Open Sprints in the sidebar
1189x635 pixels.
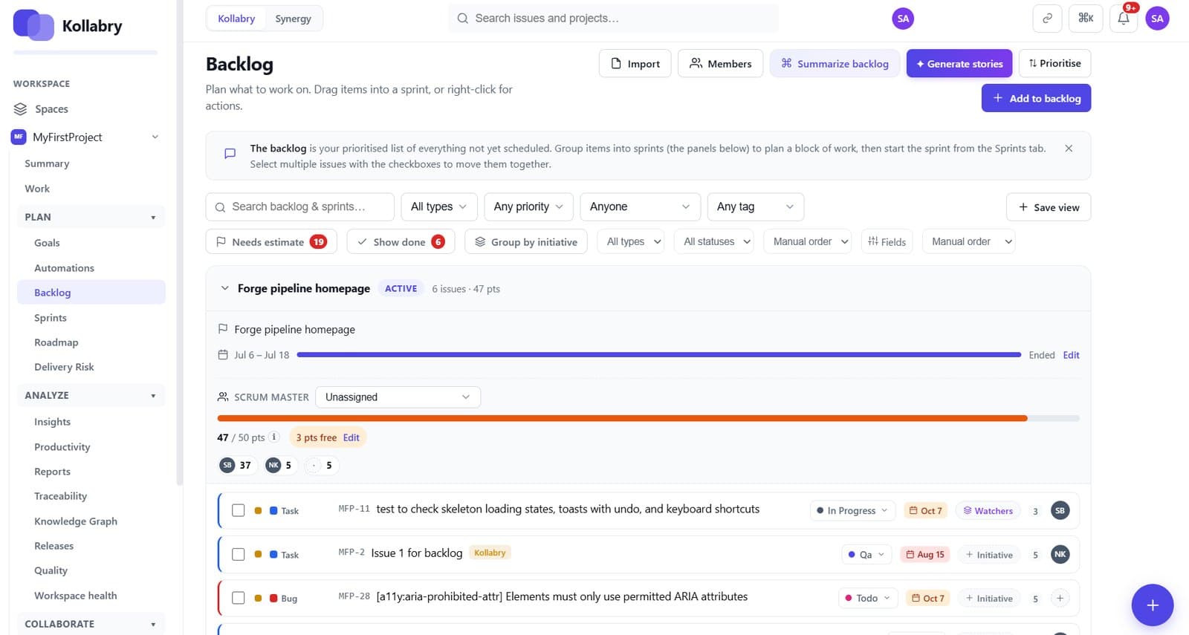pyautogui.click(x=51, y=318)
